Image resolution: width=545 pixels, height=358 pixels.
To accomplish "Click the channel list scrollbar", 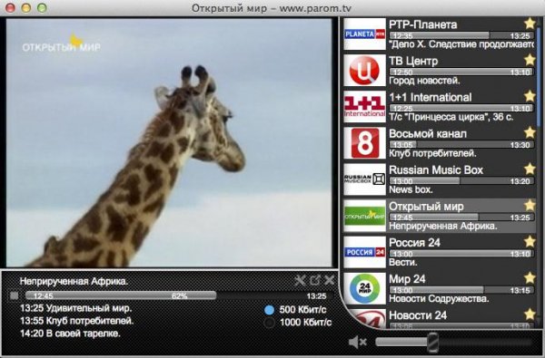I will [x=539, y=78].
